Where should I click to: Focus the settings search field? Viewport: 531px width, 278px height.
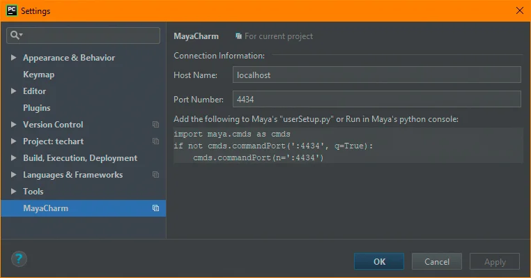(84, 36)
